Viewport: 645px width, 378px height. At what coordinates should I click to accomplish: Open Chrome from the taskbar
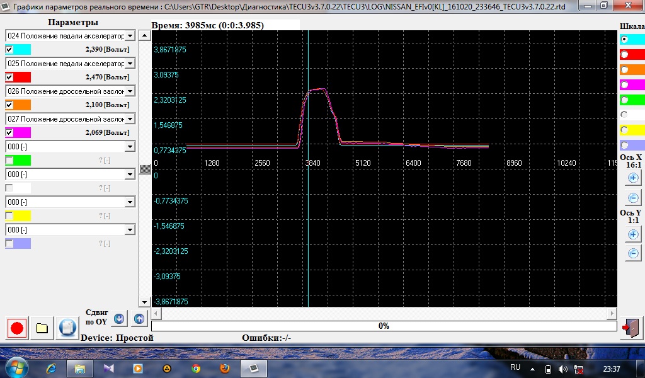[x=196, y=369]
